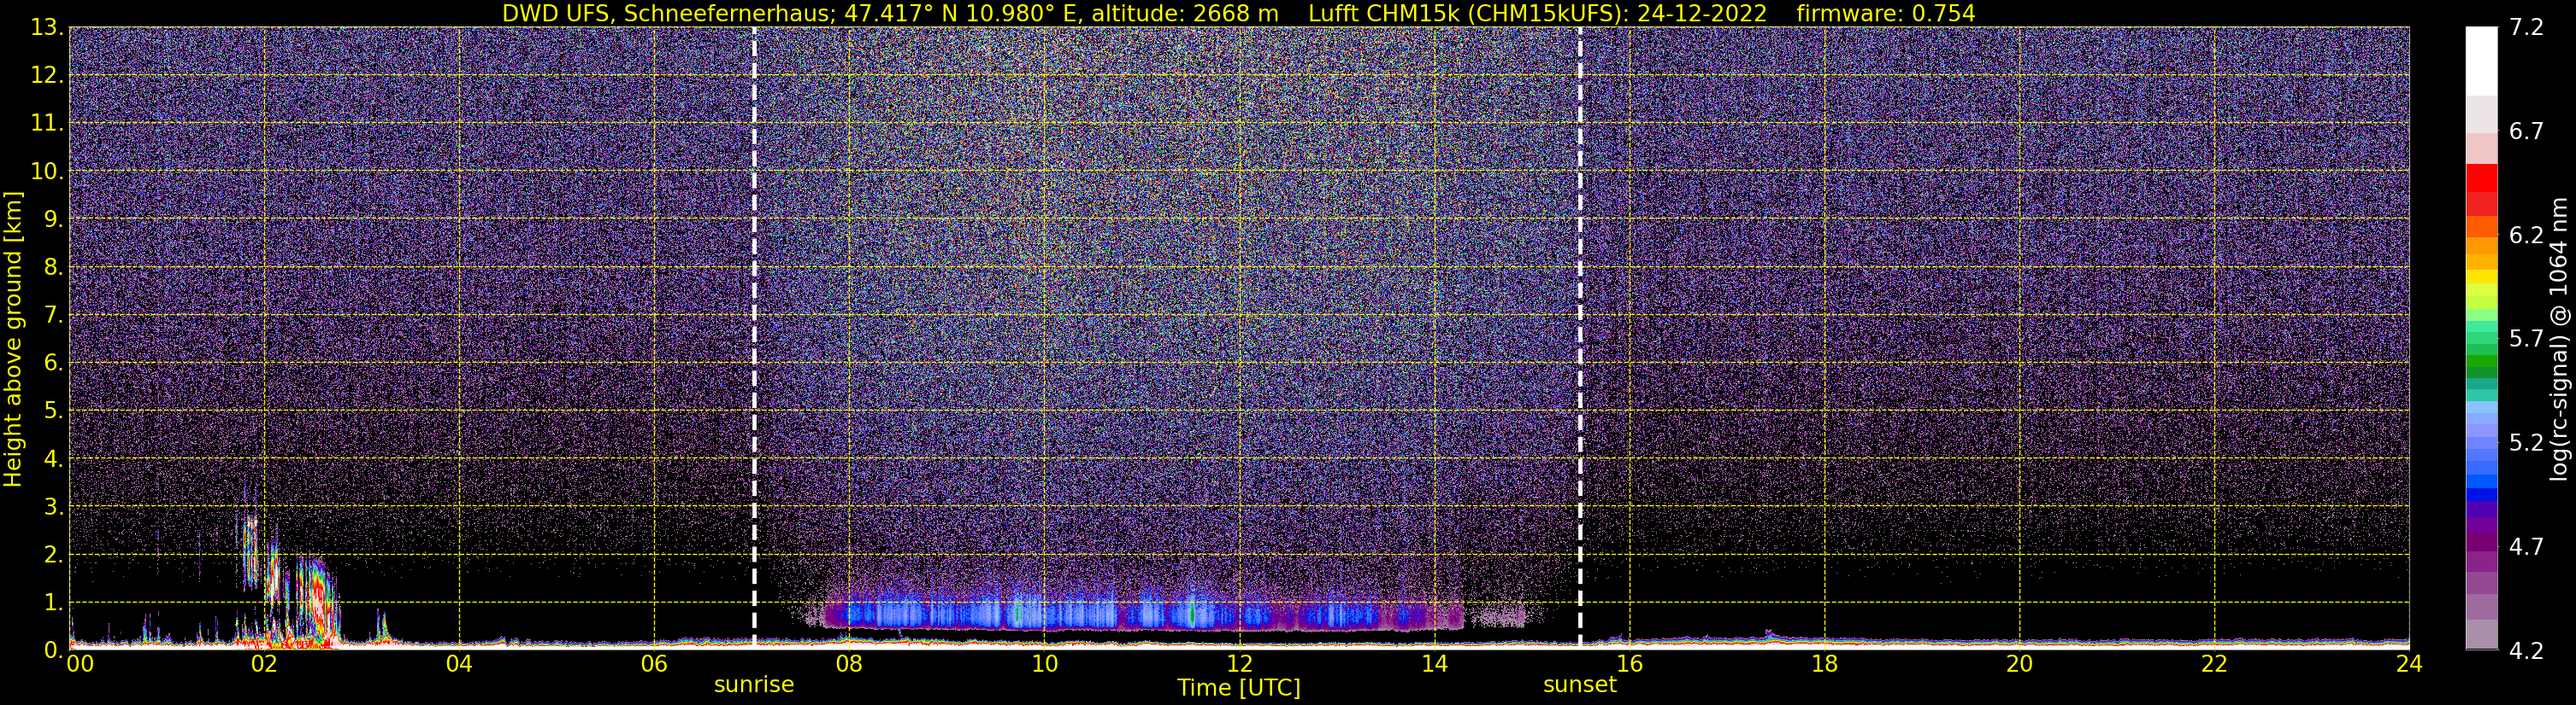Screen dimensions: 2576x705
Task: Click the 'sunrise' label below the axis
Action: (x=754, y=685)
